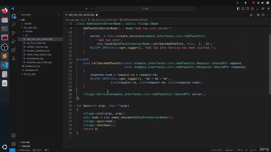
Task: Open OBS Studio from the dock
Action: (5, 47)
